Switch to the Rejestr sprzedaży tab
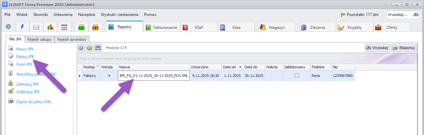 click(x=71, y=39)
